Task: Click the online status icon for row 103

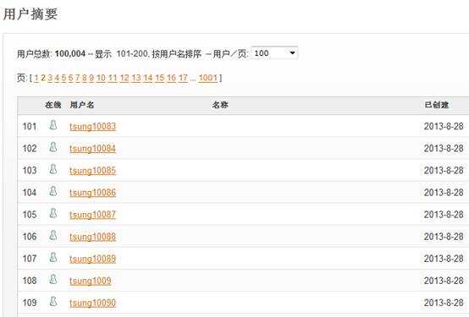Action: [x=53, y=169]
